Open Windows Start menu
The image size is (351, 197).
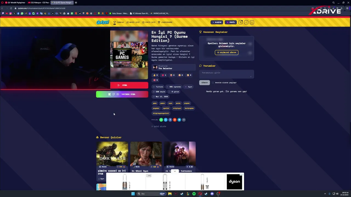click(133, 194)
